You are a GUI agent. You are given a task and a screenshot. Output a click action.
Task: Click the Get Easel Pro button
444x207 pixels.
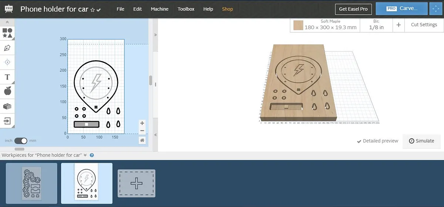point(353,9)
